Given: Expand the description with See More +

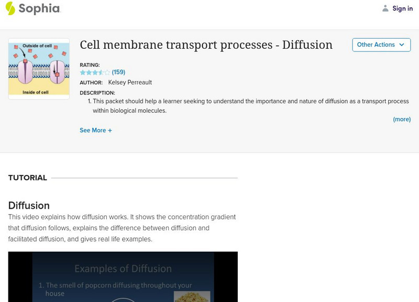Looking at the screenshot, I should pos(96,130).
